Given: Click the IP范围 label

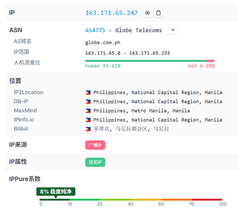Looking at the screenshot, I should tap(21, 52).
